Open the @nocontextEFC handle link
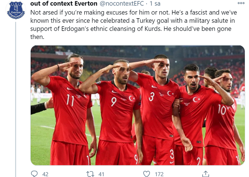 122,3
